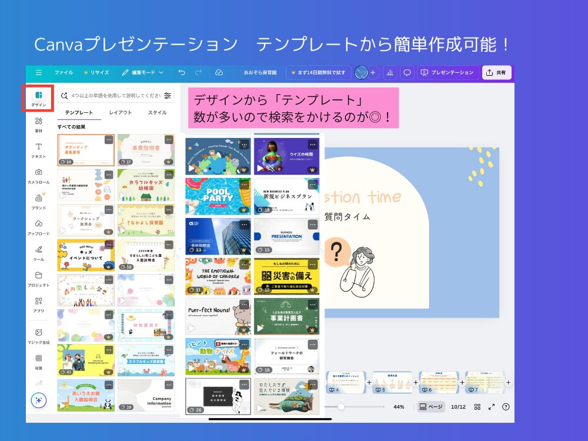588x441 pixels.
Task: Open the hamburger menu at top left
Action: click(39, 72)
